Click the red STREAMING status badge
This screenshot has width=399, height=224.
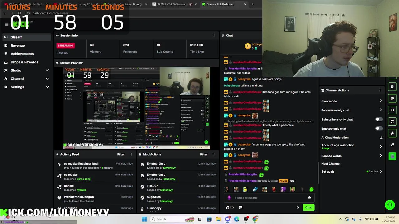coord(65,45)
